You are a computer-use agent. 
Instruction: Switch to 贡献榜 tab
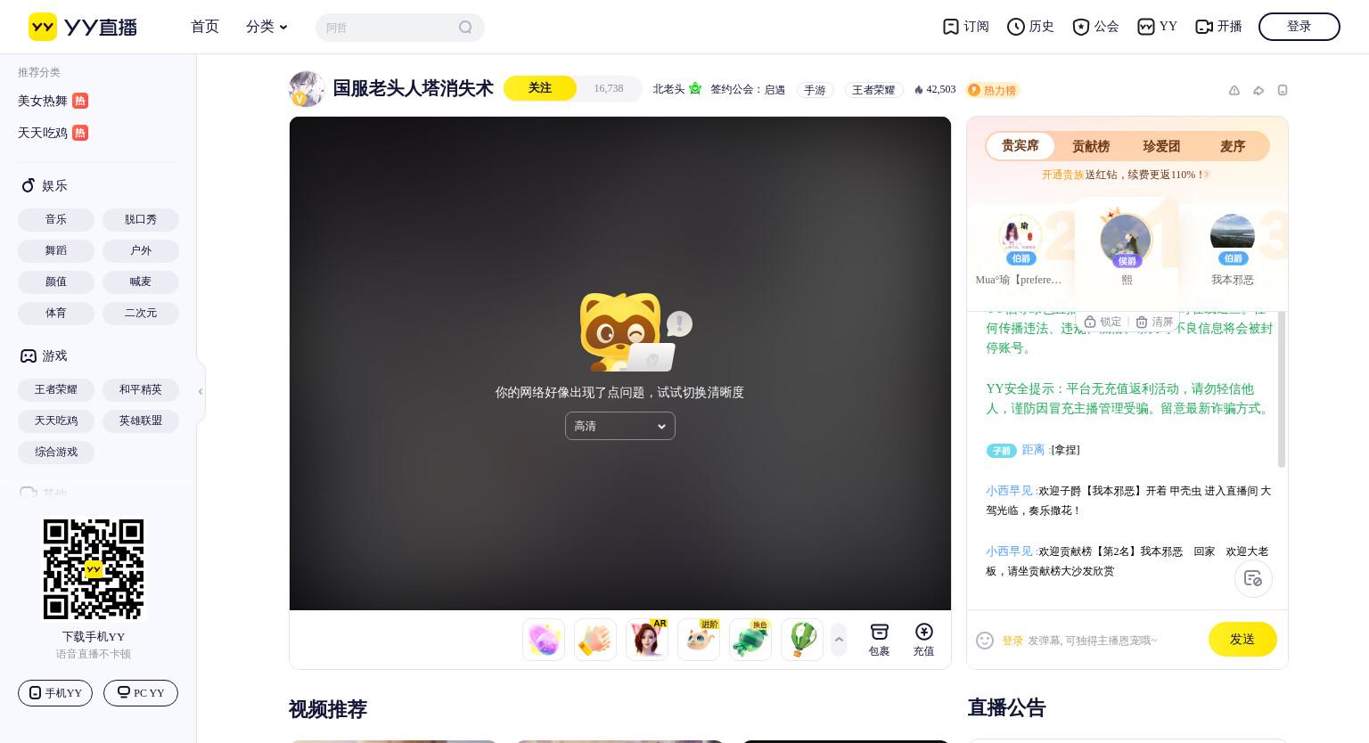(1091, 146)
